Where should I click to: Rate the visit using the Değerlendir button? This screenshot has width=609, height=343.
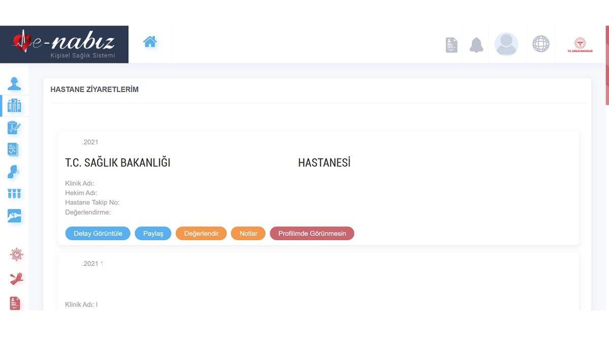pos(201,233)
